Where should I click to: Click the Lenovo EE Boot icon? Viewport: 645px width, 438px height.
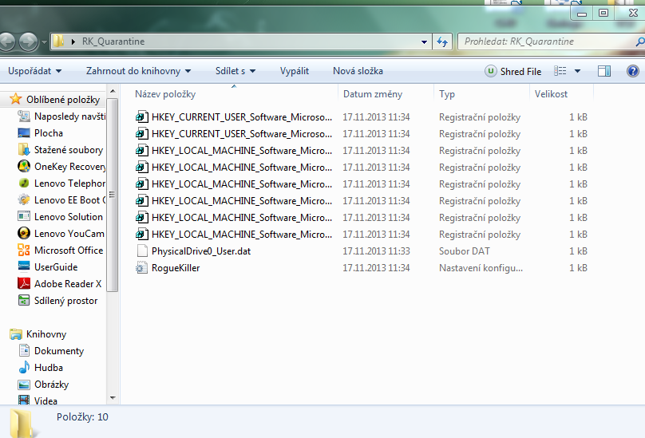point(24,200)
